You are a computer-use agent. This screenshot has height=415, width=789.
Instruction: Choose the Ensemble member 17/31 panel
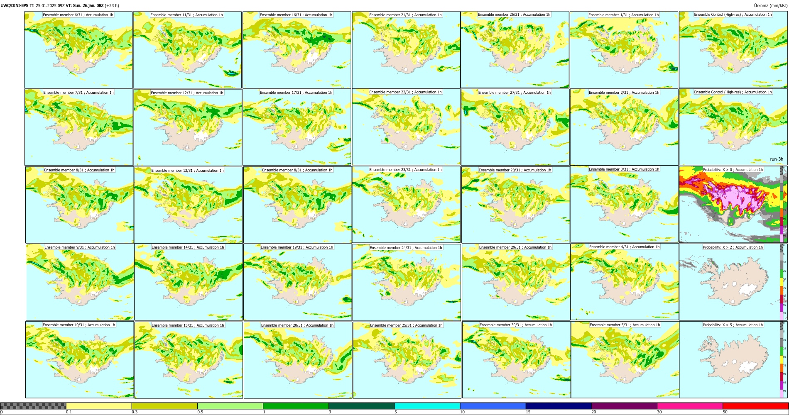(297, 127)
